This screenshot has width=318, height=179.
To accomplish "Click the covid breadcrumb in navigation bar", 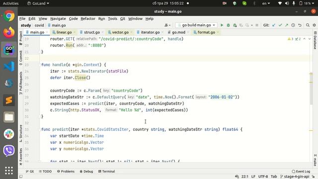I will point(39,25).
